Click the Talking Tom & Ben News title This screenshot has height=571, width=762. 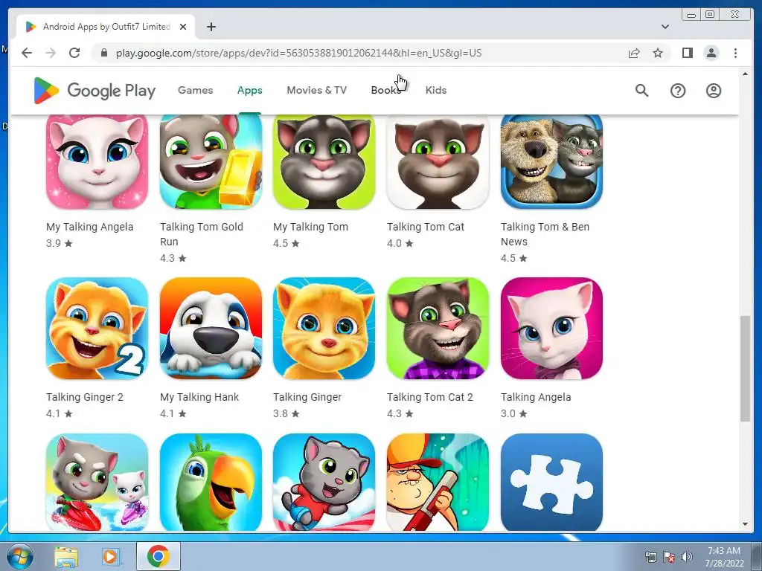pyautogui.click(x=545, y=234)
